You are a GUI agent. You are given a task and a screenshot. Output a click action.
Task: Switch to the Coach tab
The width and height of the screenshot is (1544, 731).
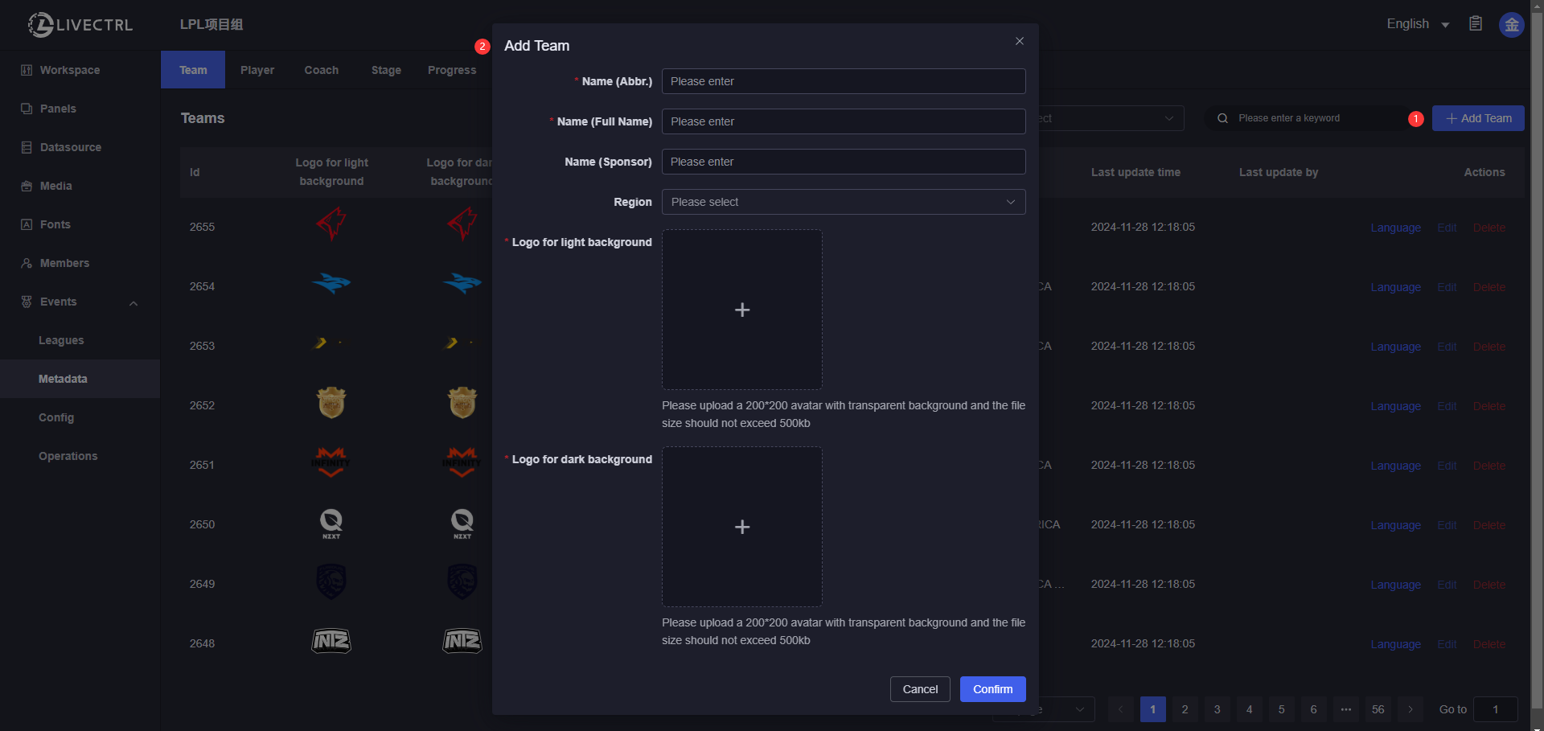tap(321, 70)
